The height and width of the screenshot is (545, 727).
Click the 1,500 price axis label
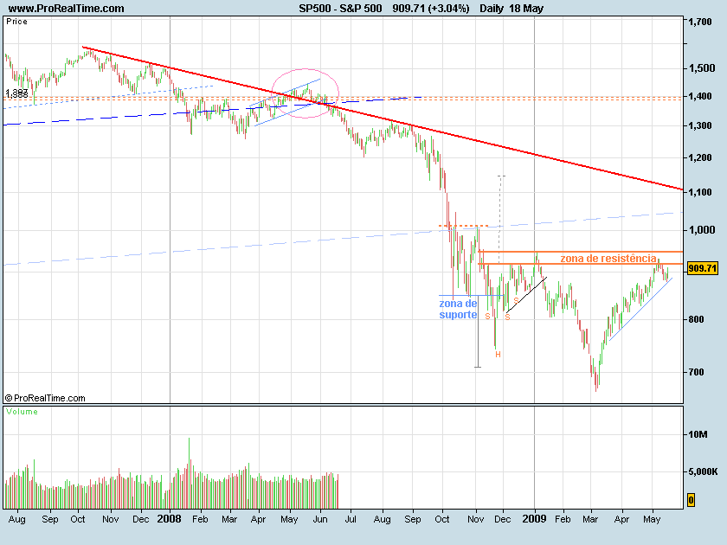click(702, 68)
